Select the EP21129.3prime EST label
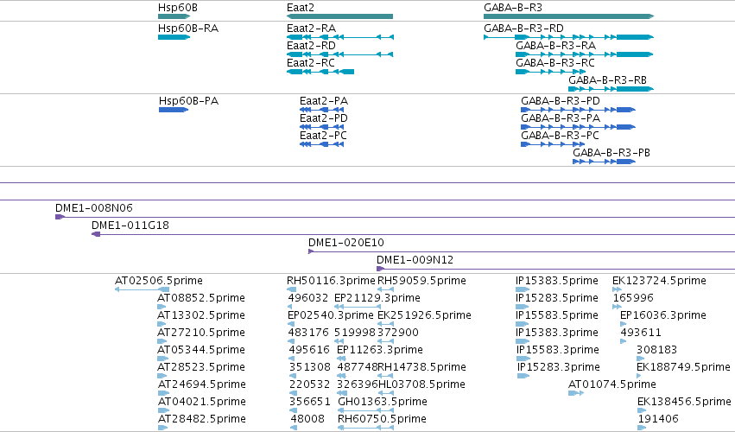The image size is (735, 432). [x=377, y=298]
